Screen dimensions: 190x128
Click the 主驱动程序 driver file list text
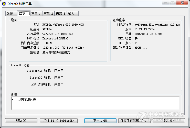click(157, 25)
